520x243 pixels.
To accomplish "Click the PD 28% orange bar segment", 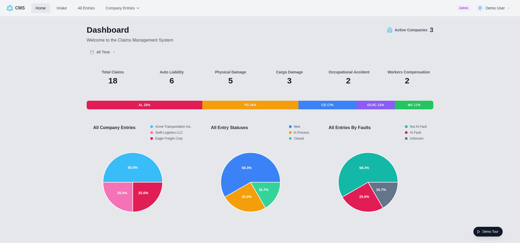I will pyautogui.click(x=250, y=105).
